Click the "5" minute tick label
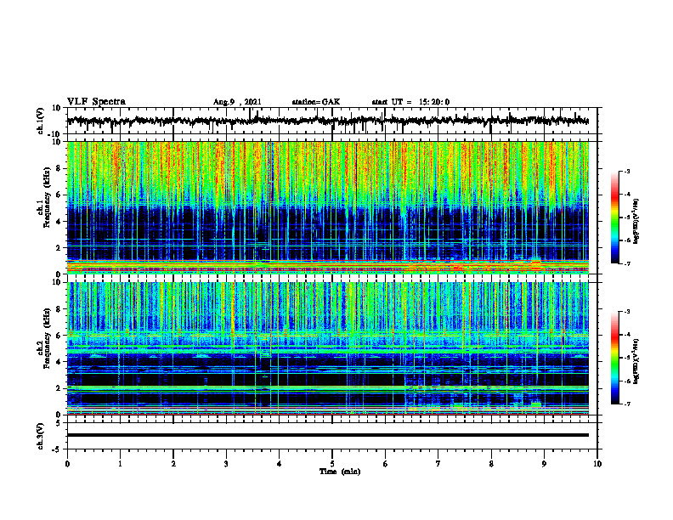 pos(332,464)
